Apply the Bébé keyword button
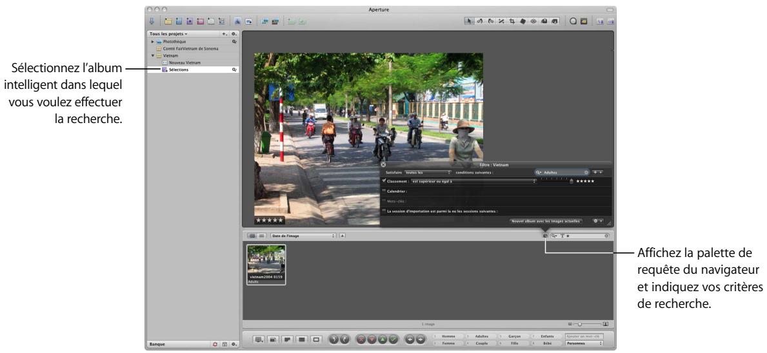This screenshot has width=767, height=353. (547, 343)
